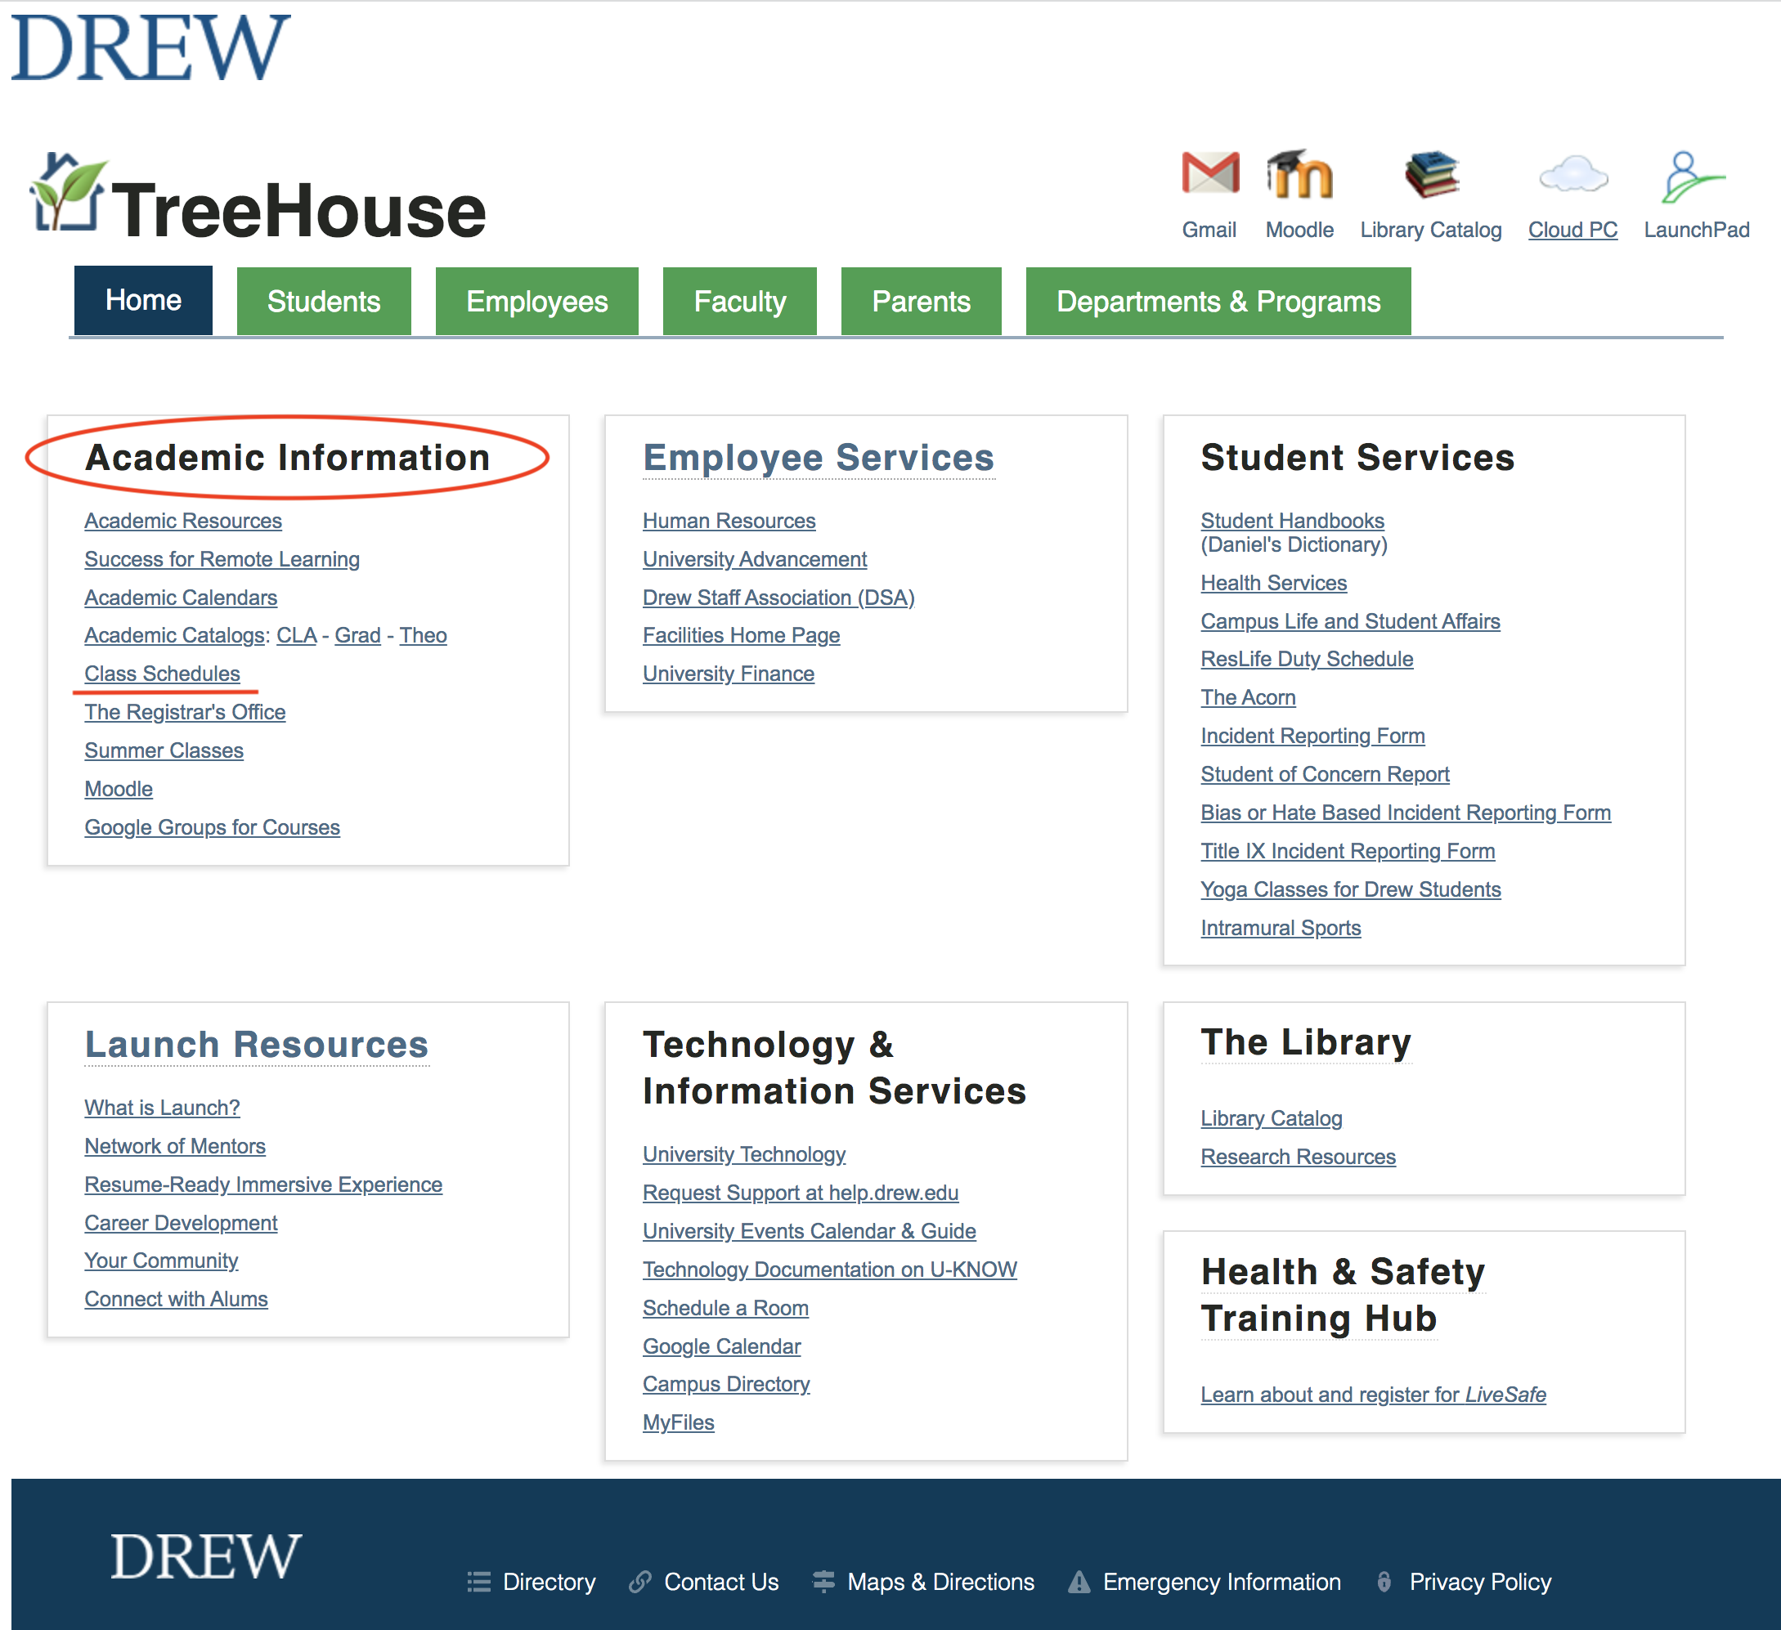The height and width of the screenshot is (1630, 1781).
Task: Click the Cloud PC text link
Action: pos(1572,230)
